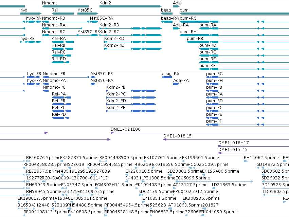Image resolution: width=289 pixels, height=217 pixels.
Task: Click the Nmdmc-RB transcript label
Action: tap(53, 18)
